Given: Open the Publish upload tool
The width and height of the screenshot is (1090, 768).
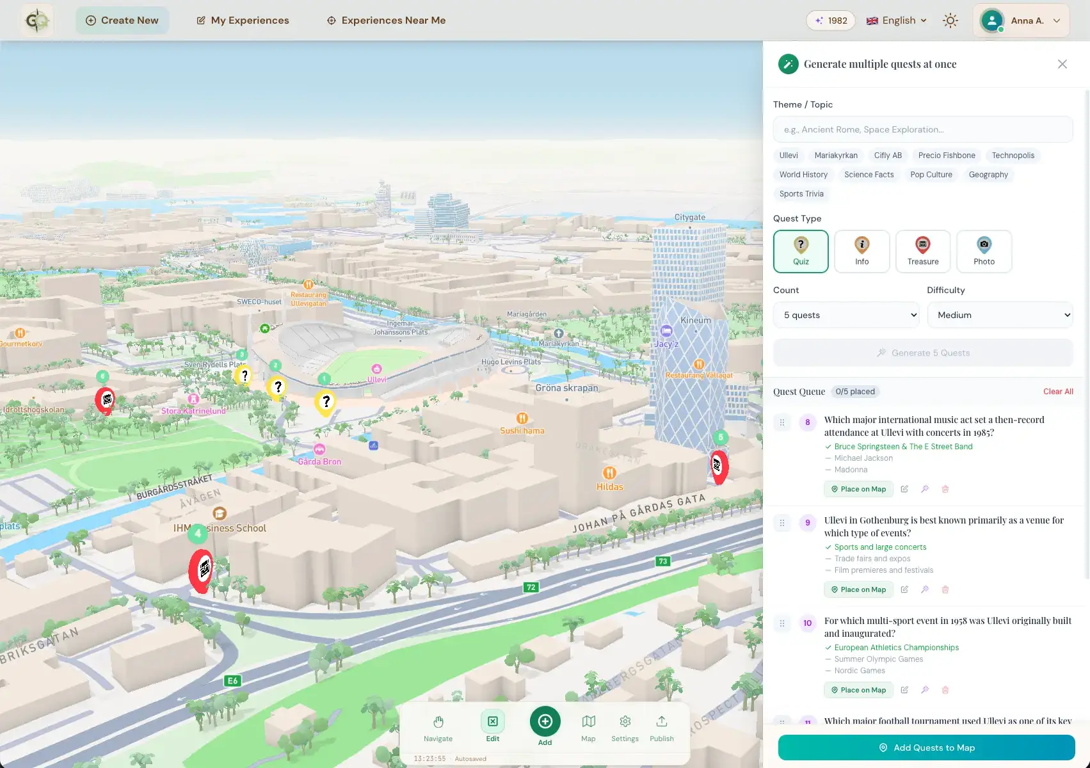Looking at the screenshot, I should [661, 728].
